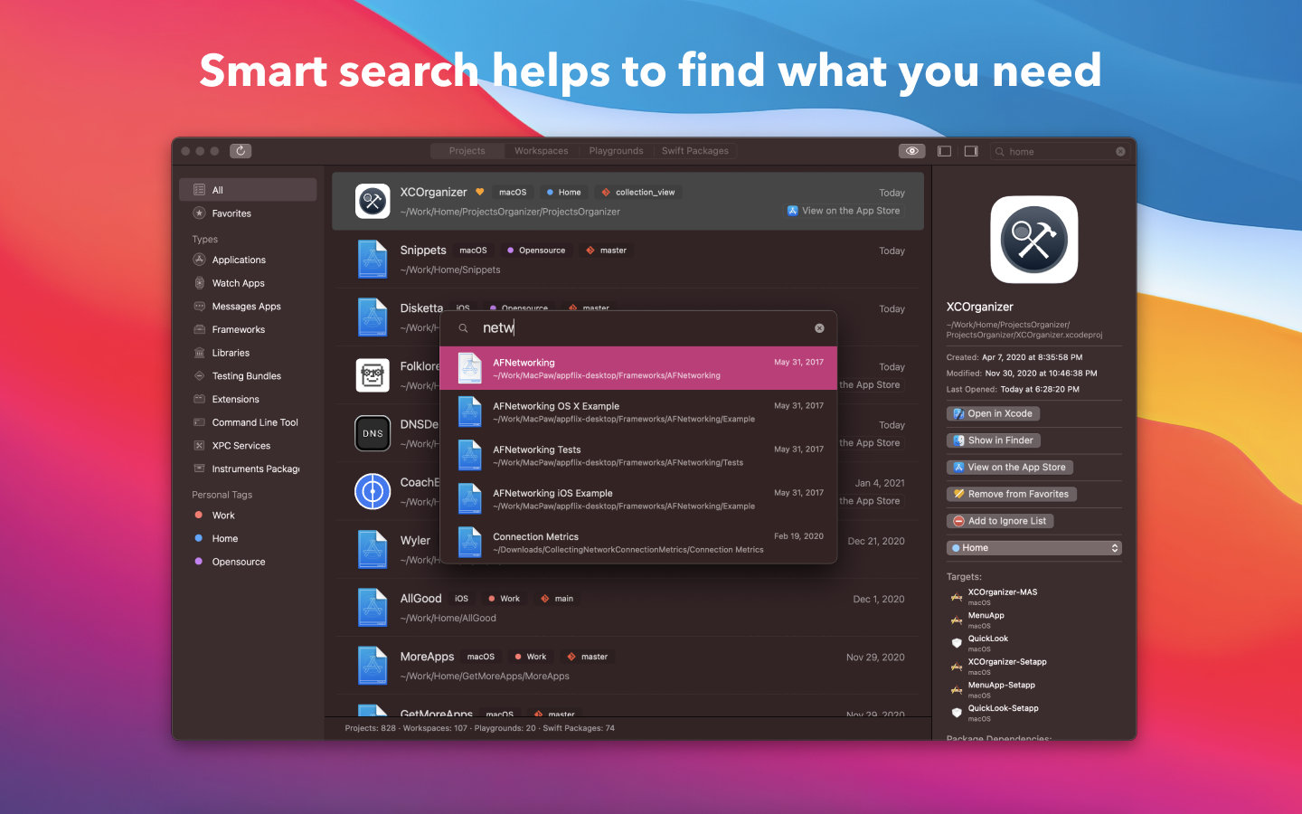Select the red Work tag dot
Screen dimensions: 1302x814
pos(199,516)
